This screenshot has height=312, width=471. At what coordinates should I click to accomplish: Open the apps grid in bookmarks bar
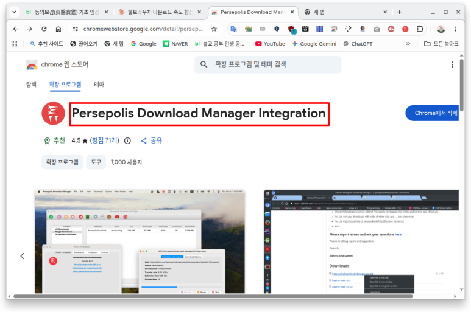[x=14, y=44]
